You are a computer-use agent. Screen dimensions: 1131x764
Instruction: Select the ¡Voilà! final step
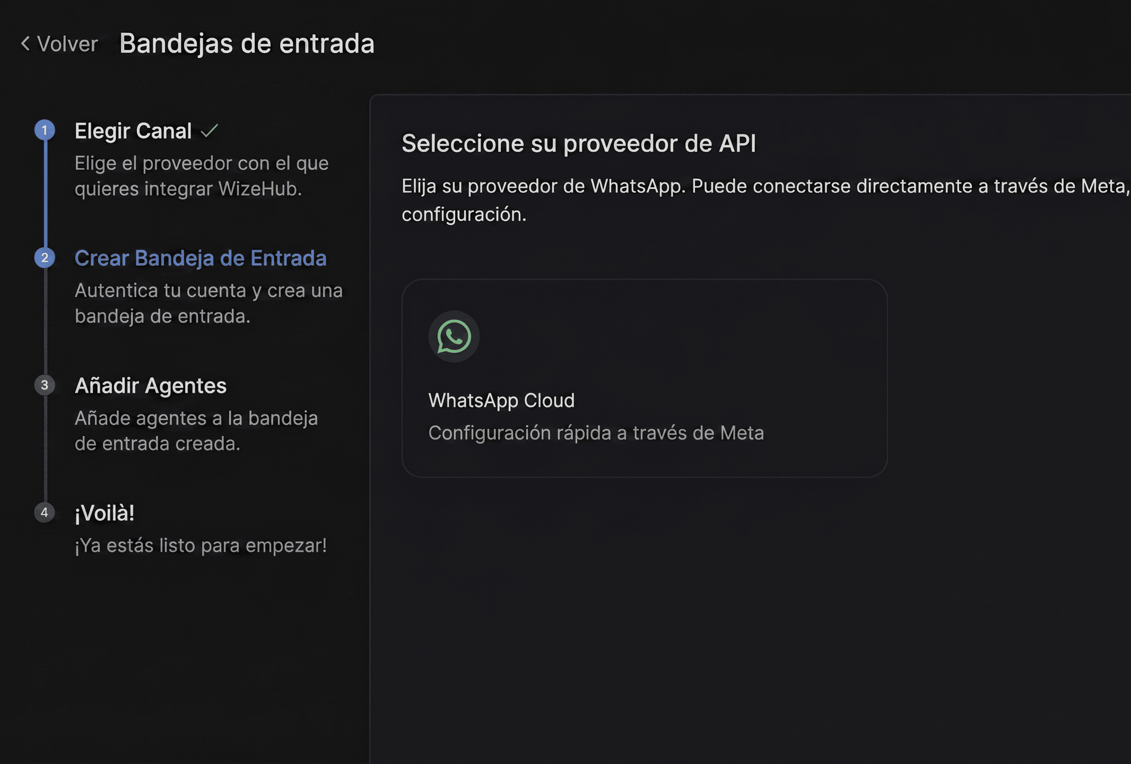coord(105,513)
